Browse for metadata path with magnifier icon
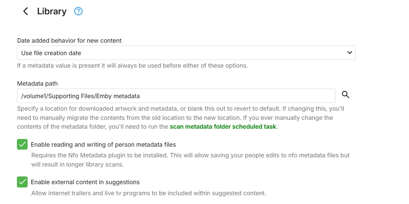This screenshot has height=204, width=409. (x=345, y=95)
